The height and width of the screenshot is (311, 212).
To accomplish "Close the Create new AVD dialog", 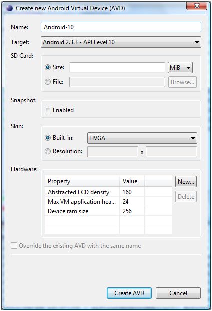I will tap(197, 6).
